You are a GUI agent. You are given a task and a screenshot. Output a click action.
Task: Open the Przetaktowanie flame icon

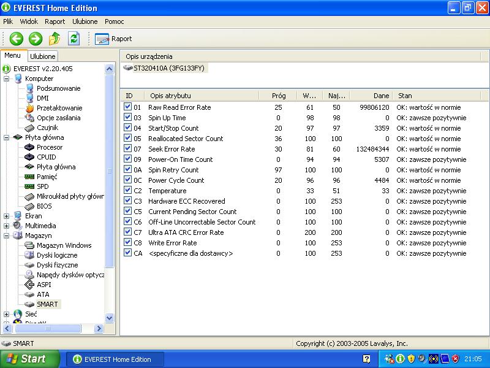[29, 108]
